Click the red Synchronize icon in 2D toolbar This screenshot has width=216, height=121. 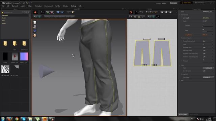pyautogui.click(x=131, y=12)
